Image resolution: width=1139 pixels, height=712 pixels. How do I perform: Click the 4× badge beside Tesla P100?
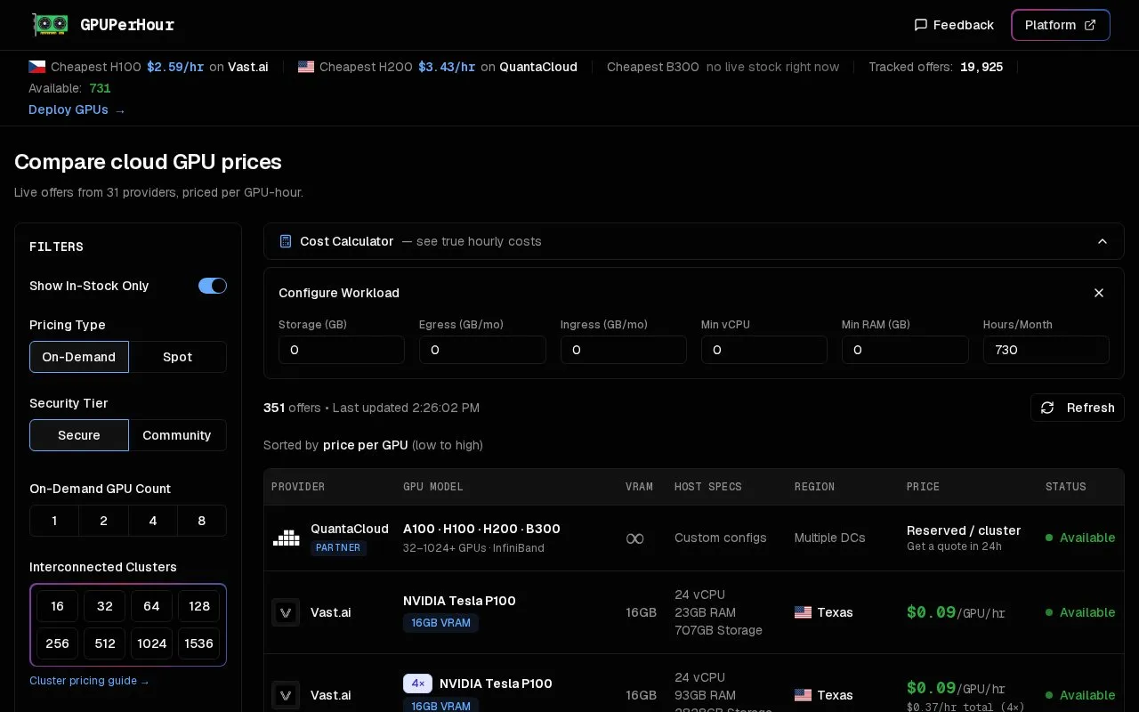(x=418, y=684)
